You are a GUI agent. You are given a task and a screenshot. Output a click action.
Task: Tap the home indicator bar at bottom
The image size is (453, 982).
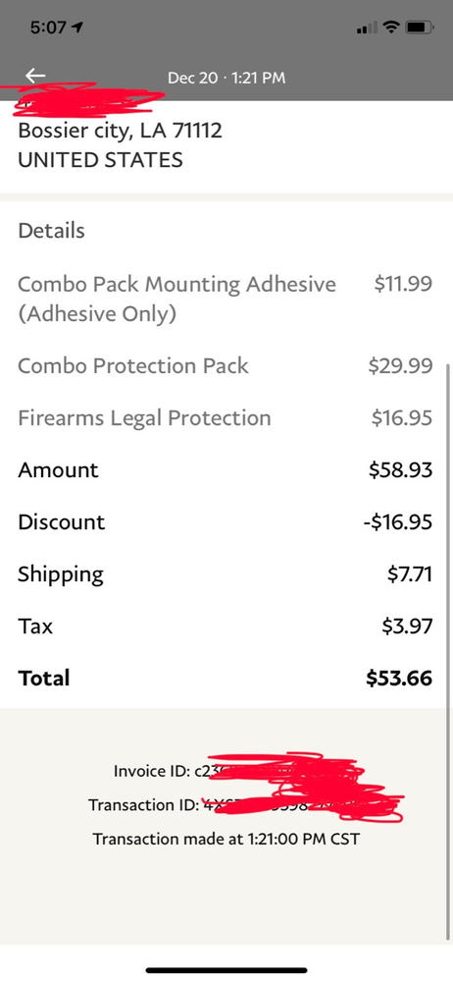pyautogui.click(x=226, y=970)
